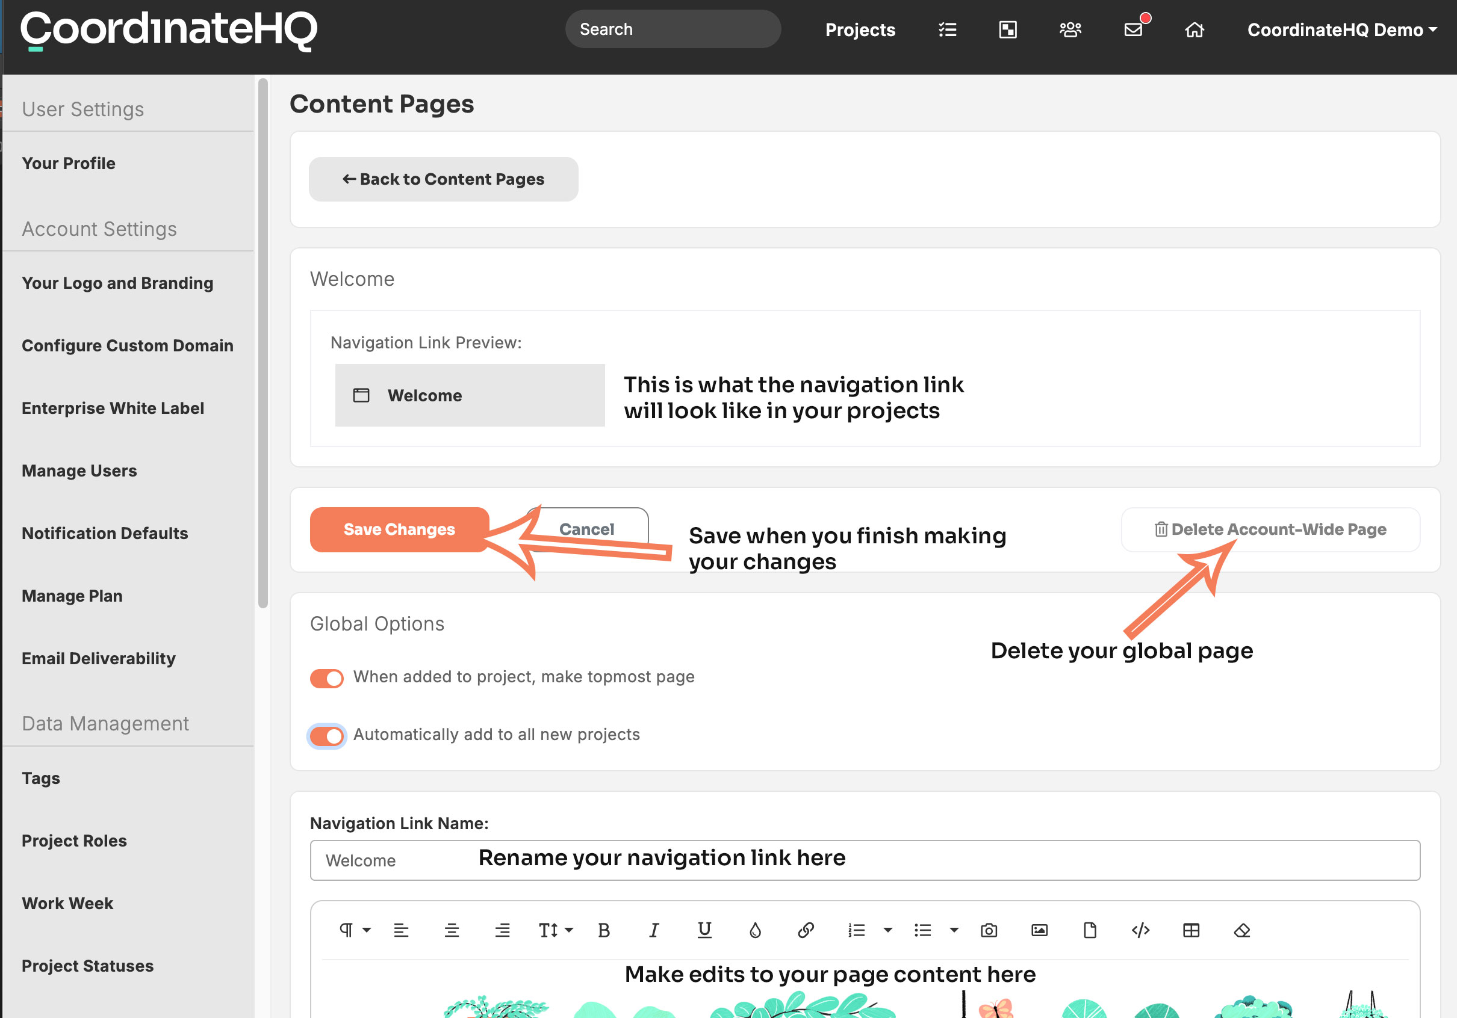The height and width of the screenshot is (1018, 1457).
Task: Open the task list icon in top navigation
Action: pyautogui.click(x=948, y=30)
